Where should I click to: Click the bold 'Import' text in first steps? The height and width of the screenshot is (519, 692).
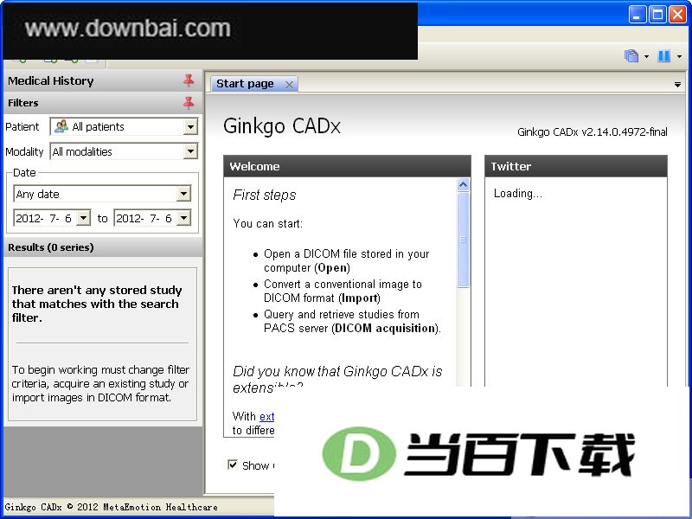click(x=360, y=298)
